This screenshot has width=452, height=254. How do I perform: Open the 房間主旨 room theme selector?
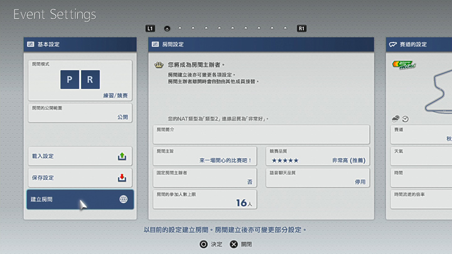tap(205, 156)
